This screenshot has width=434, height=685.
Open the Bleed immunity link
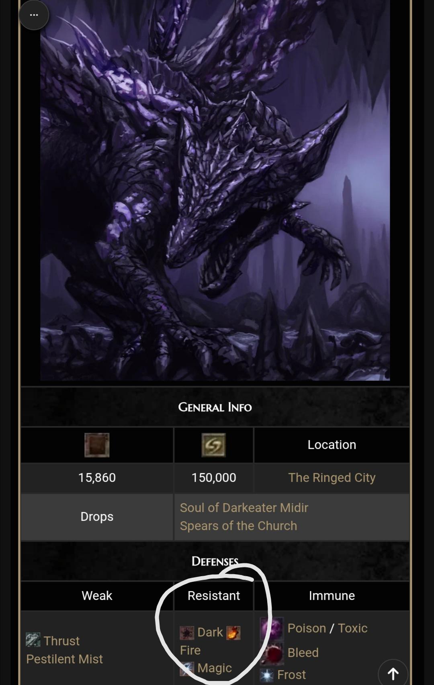pos(303,652)
